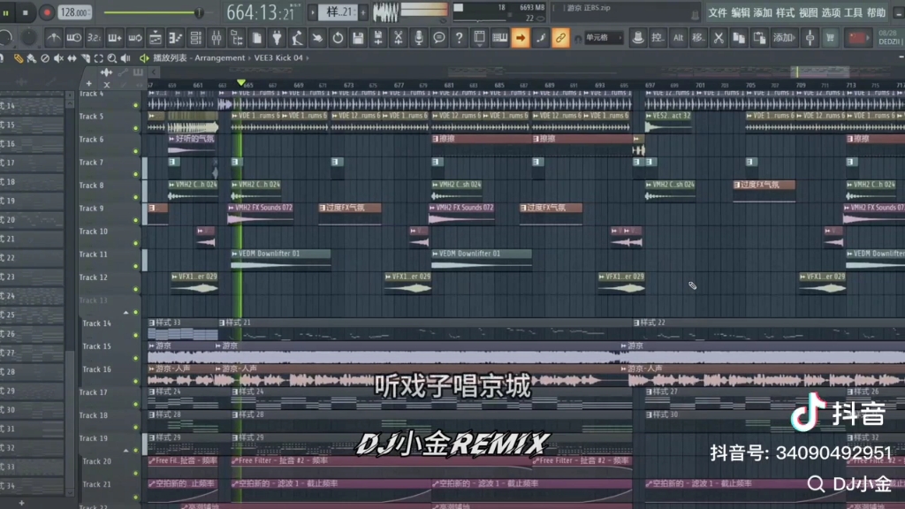Select the dashed-square select tool
Image resolution: width=905 pixels, height=509 pixels.
pos(99,58)
